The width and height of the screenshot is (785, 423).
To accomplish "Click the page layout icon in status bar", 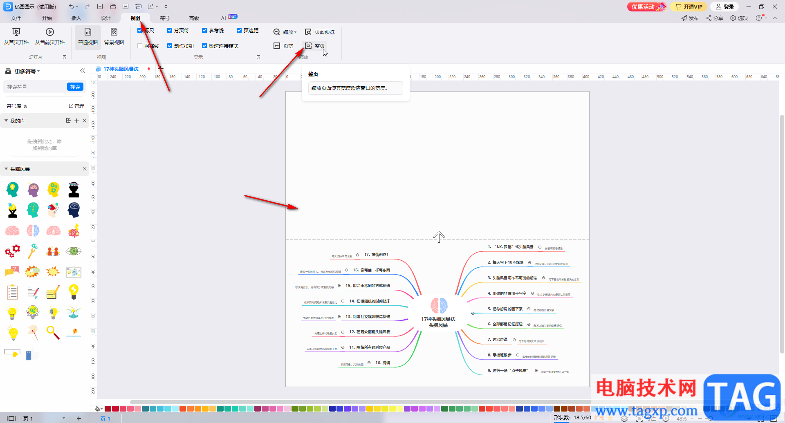I will (x=11, y=419).
